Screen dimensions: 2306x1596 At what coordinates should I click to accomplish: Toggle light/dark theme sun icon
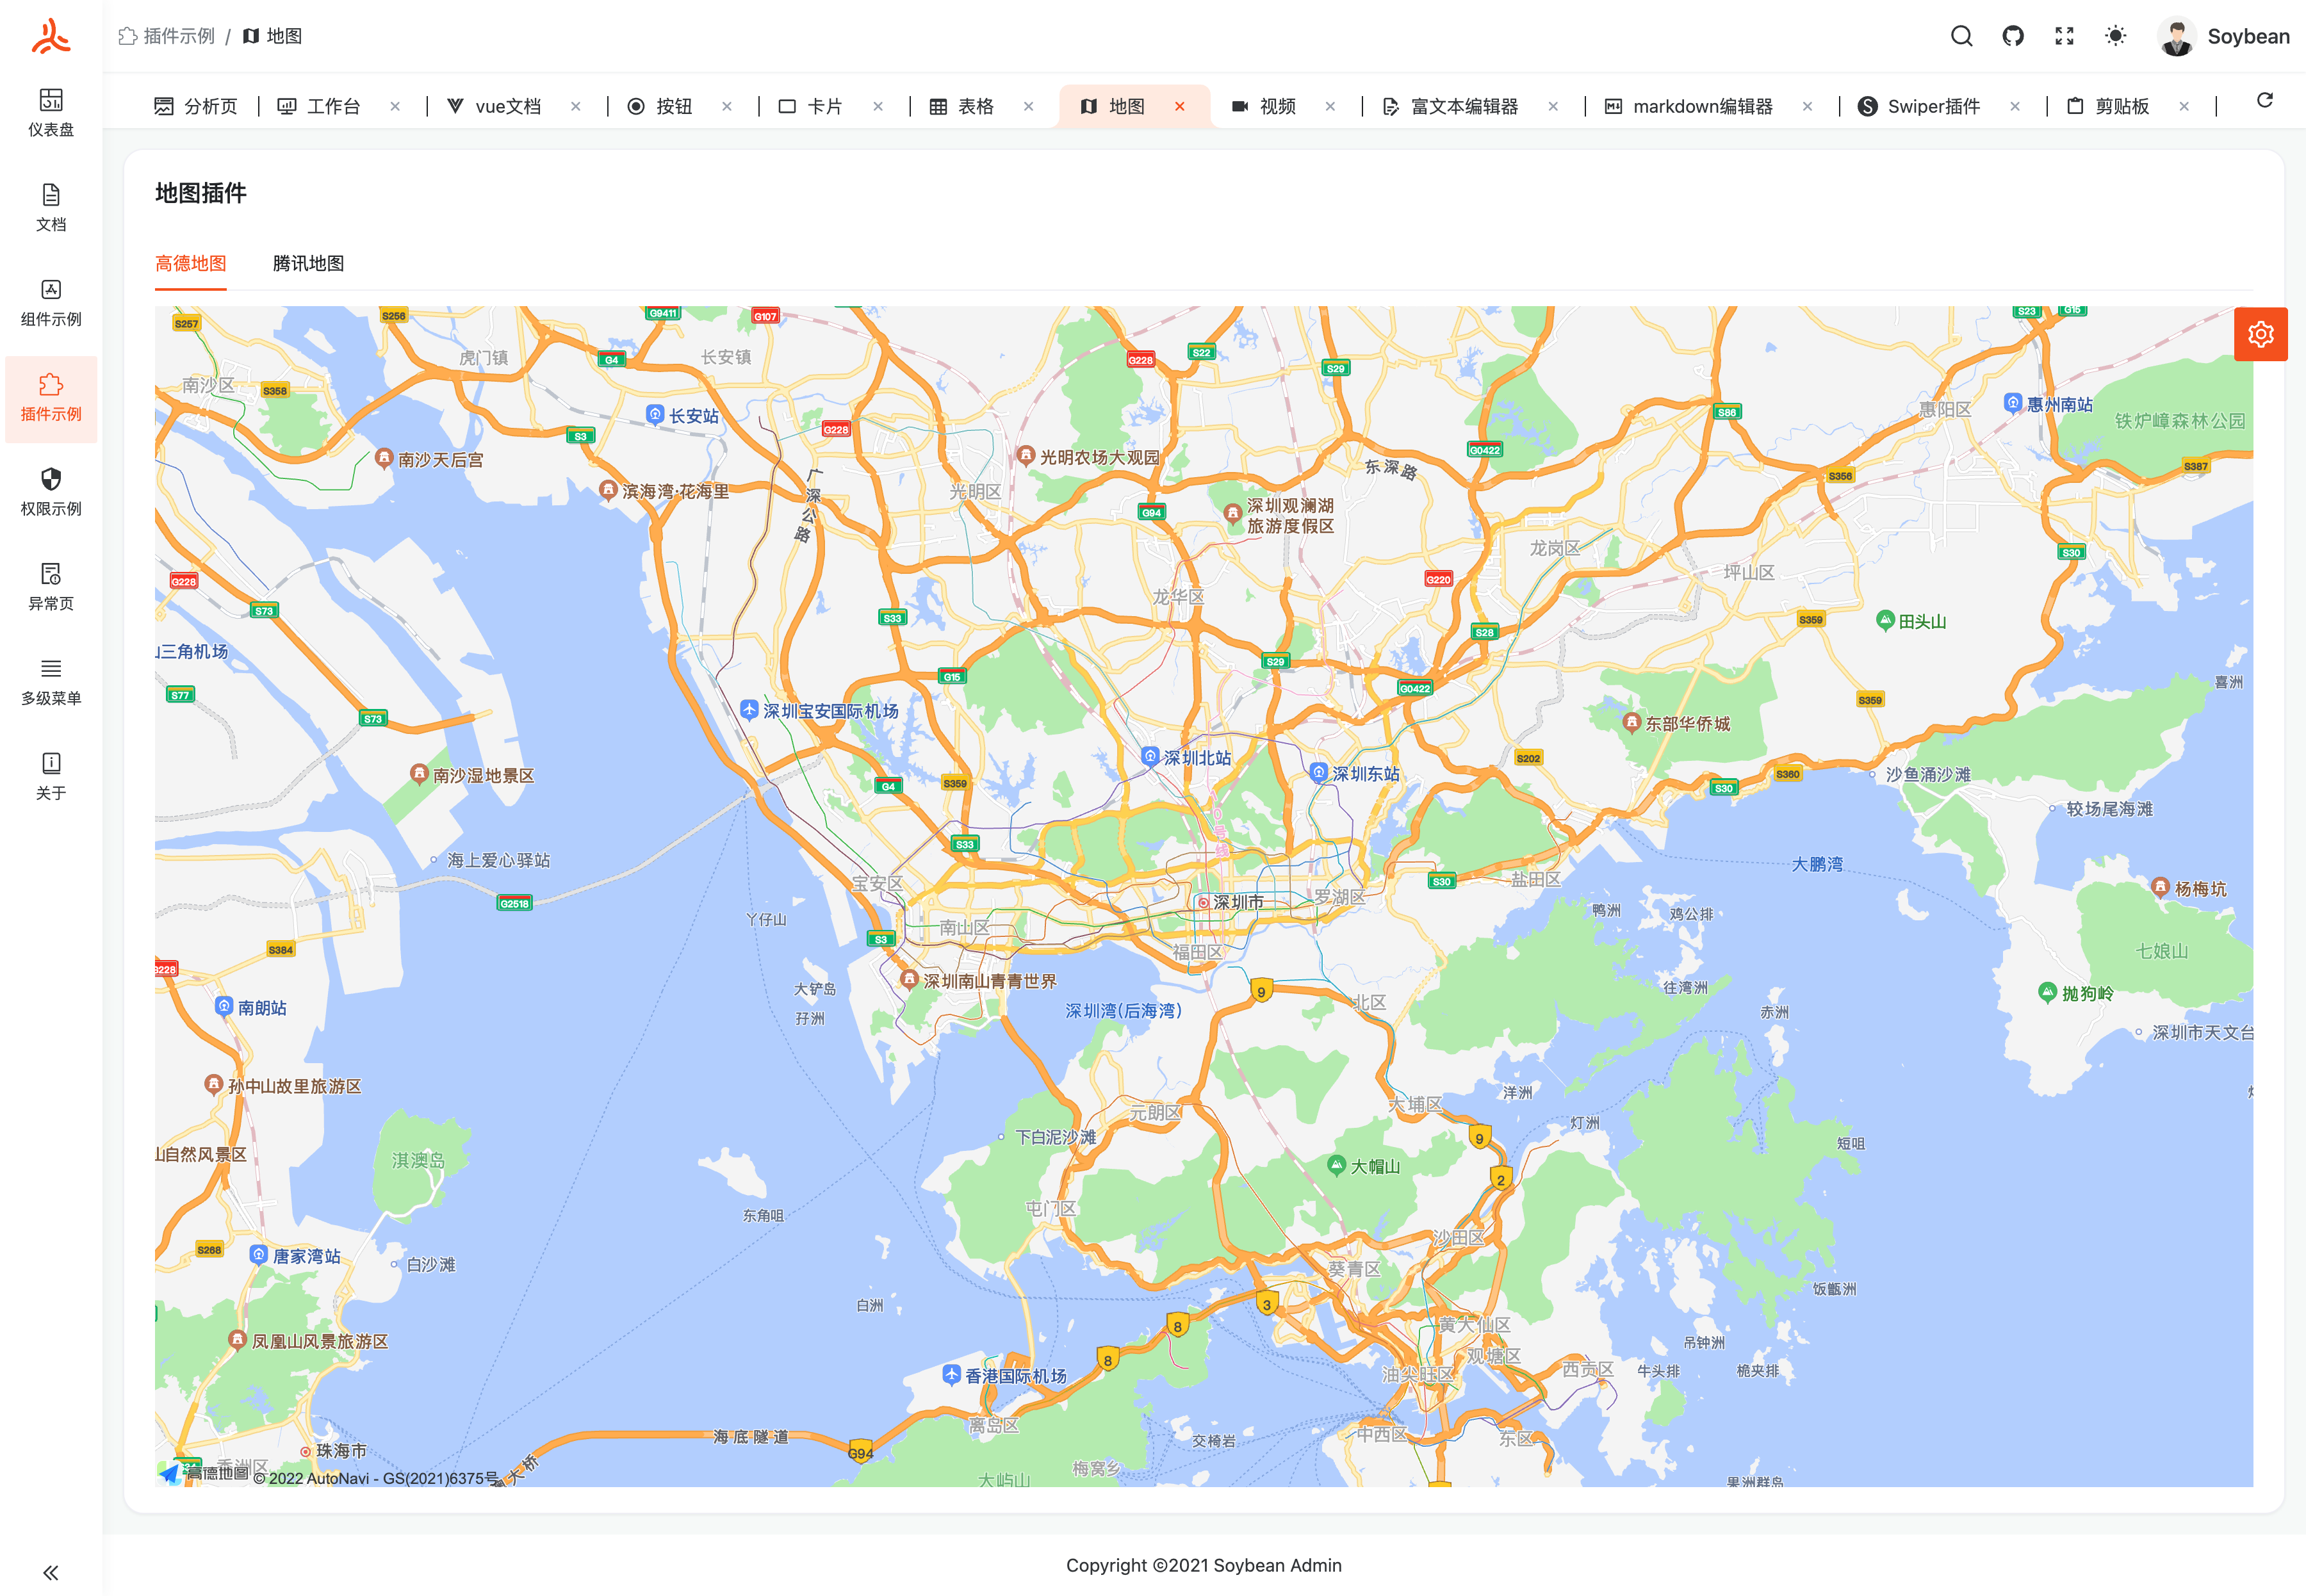click(x=2115, y=36)
